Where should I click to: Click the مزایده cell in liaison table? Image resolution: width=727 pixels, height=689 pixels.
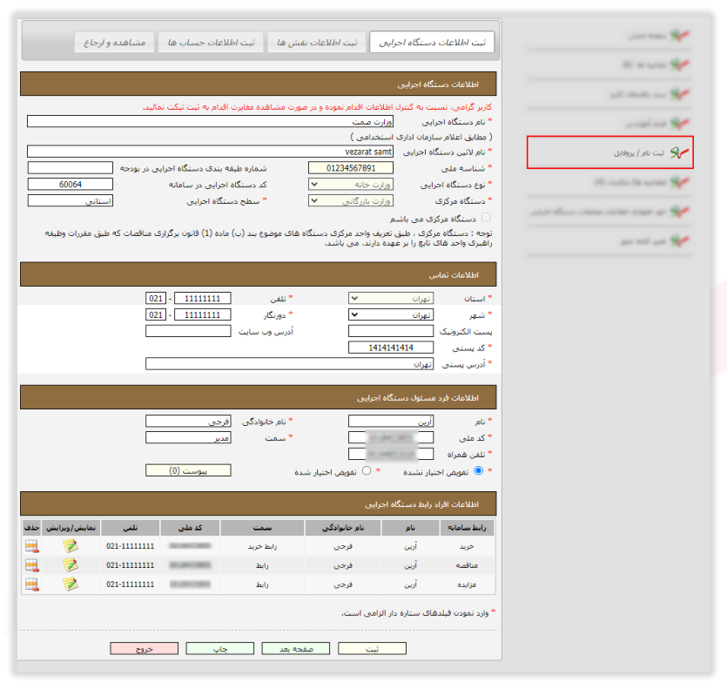coord(467,584)
